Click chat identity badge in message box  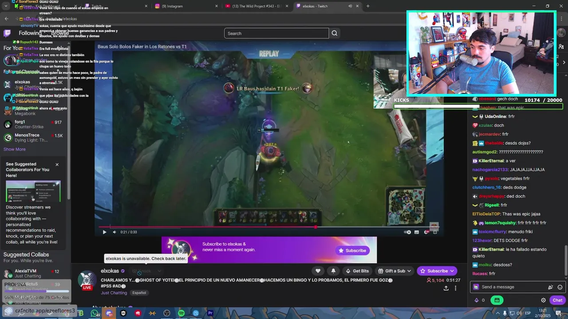[x=476, y=287]
